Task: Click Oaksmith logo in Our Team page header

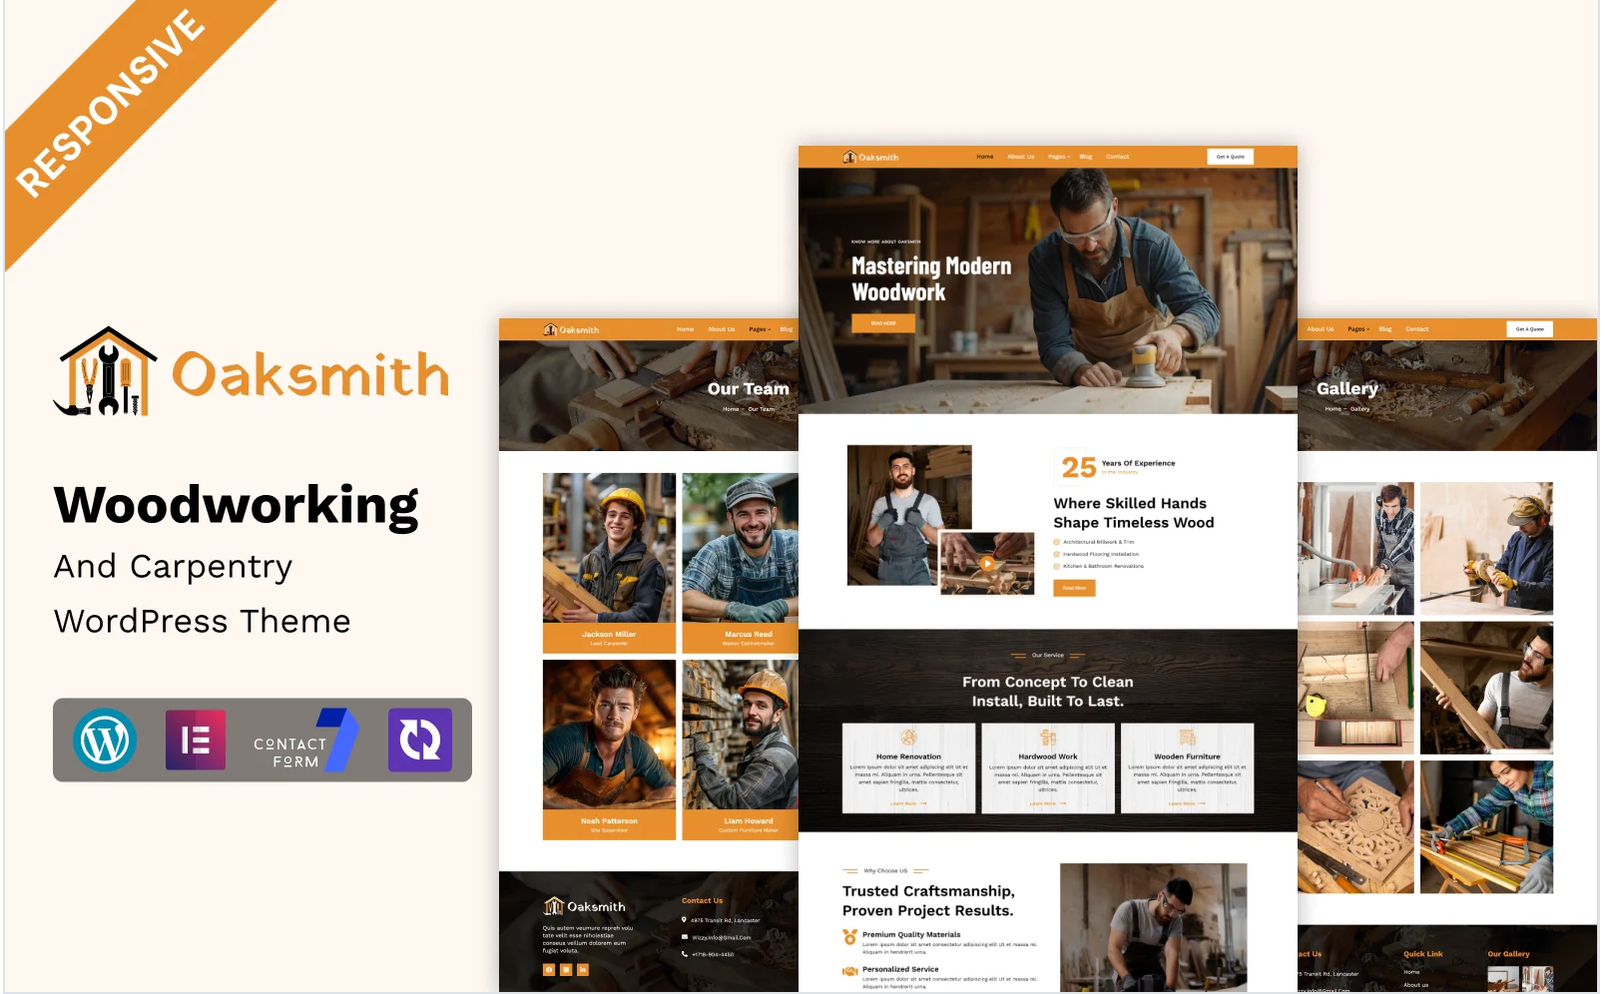Action: tap(571, 329)
